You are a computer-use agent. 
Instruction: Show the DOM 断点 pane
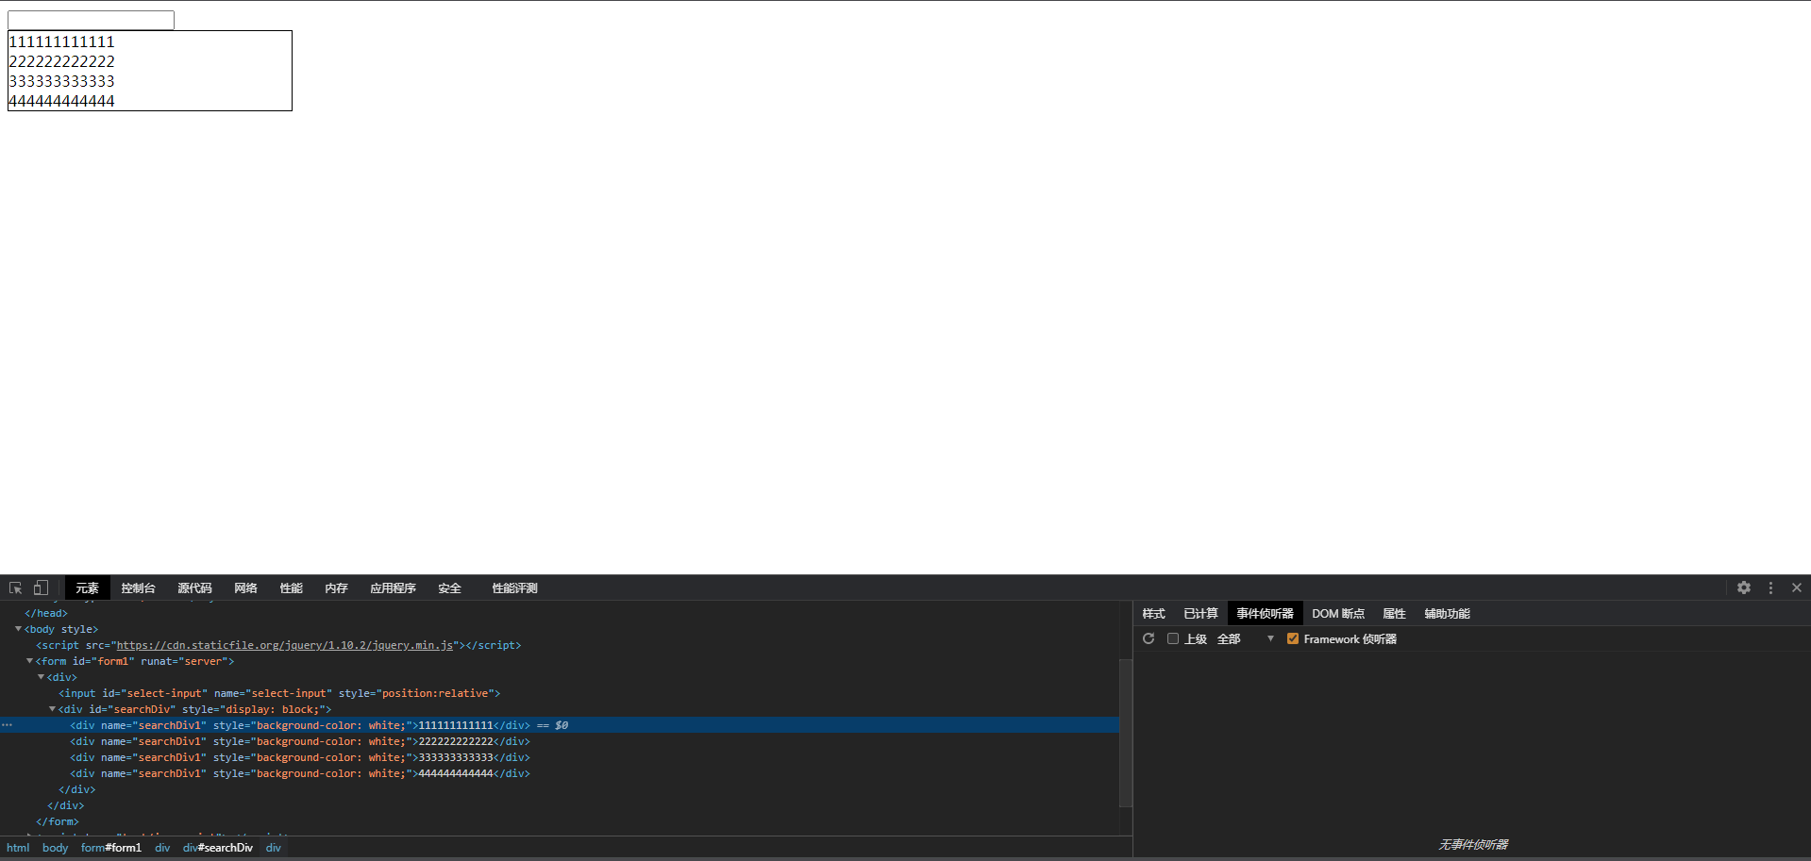click(x=1337, y=613)
